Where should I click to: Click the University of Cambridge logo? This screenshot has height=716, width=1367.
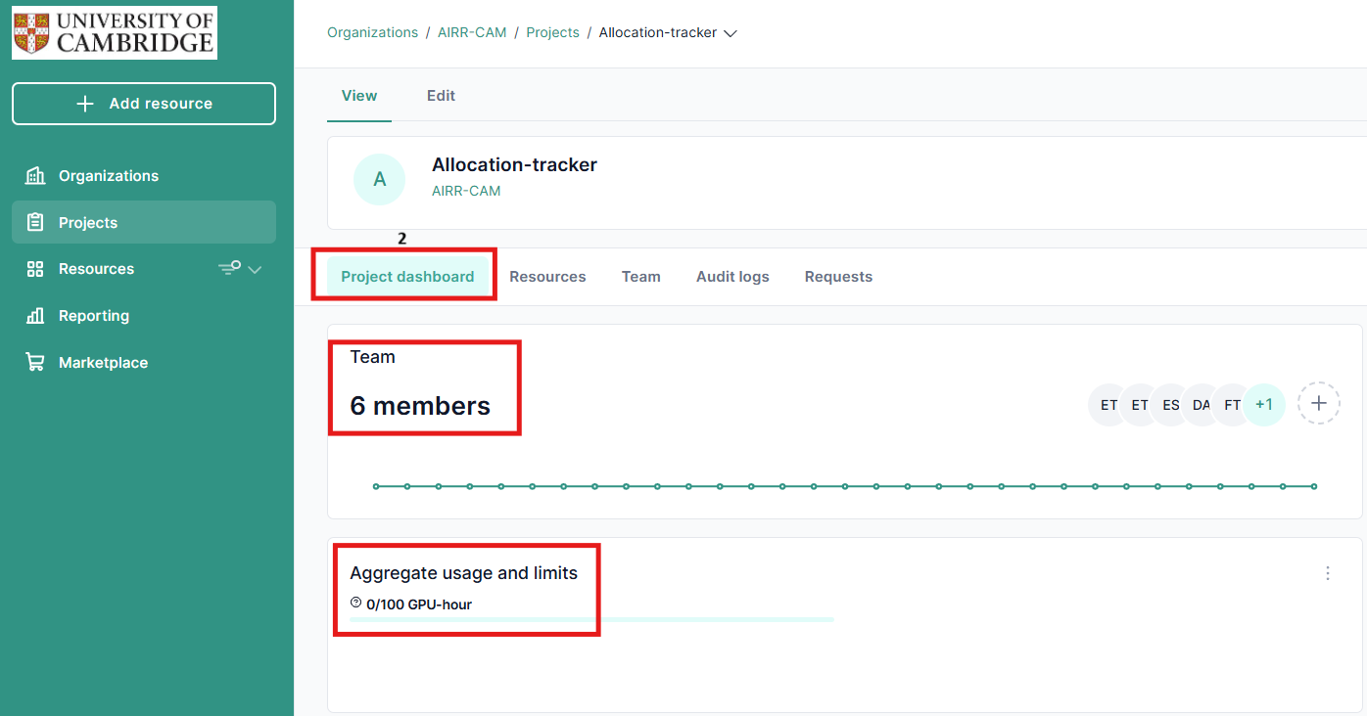(115, 33)
